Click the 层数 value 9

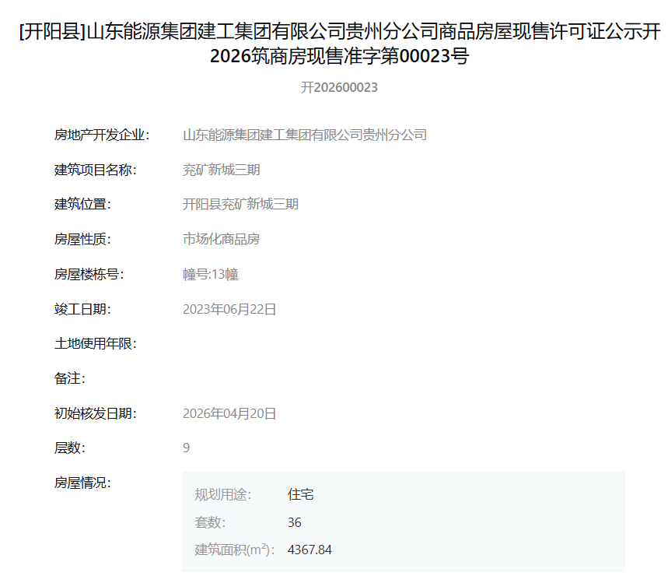(186, 448)
